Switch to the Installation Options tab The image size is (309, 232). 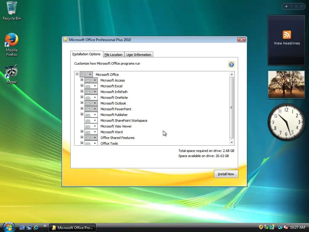point(86,54)
